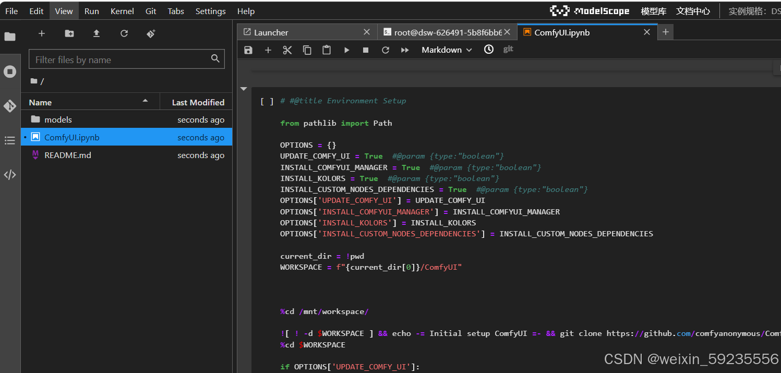Close the ComfyUI.ipynb tab
The width and height of the screenshot is (781, 373).
tap(647, 32)
